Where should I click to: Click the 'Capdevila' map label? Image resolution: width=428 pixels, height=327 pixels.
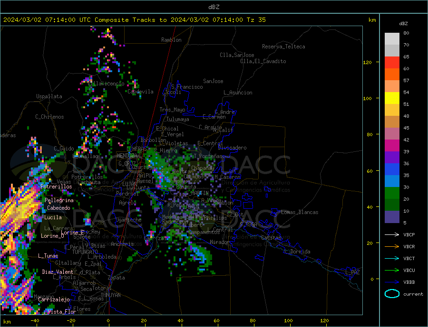point(140,92)
